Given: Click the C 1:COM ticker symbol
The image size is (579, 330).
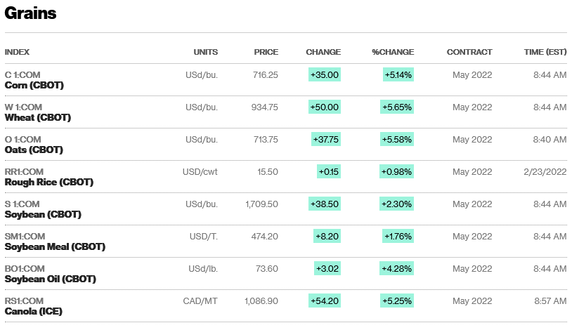Looking at the screenshot, I should click(x=22, y=74).
